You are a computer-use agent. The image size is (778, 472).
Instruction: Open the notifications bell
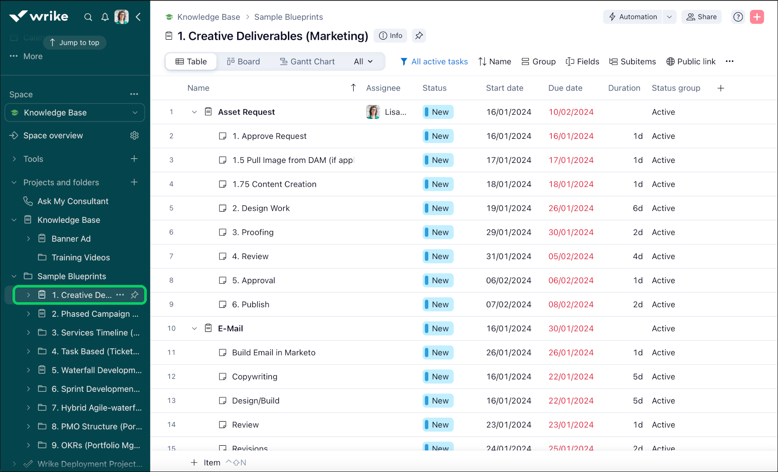coord(105,17)
